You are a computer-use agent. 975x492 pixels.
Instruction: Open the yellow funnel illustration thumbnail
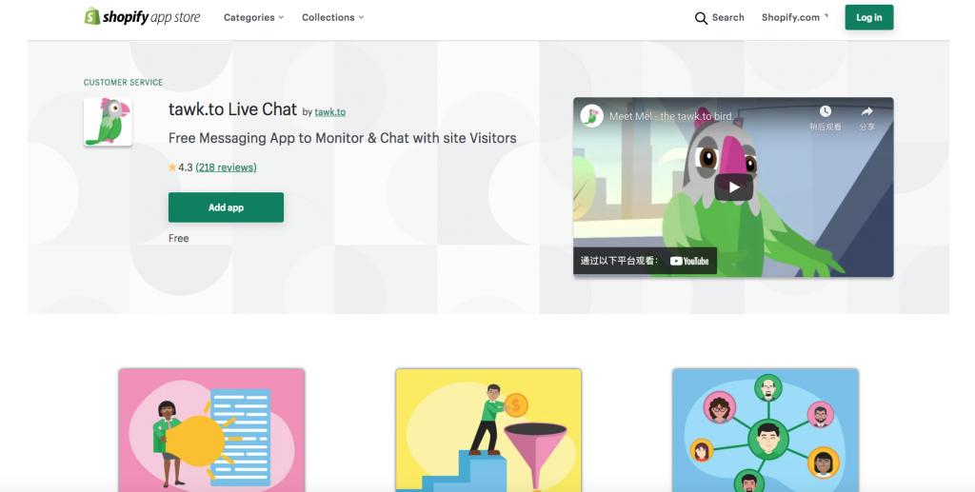(488, 430)
